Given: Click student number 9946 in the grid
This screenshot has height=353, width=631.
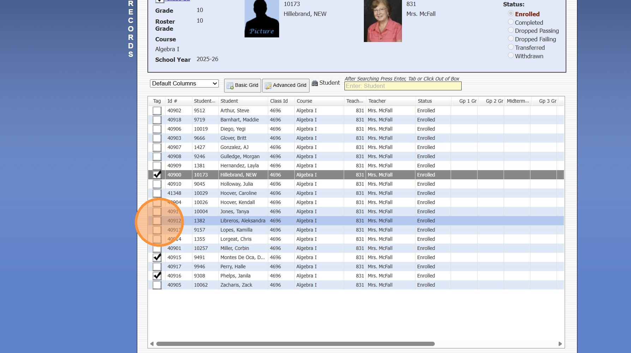Looking at the screenshot, I should 199,267.
